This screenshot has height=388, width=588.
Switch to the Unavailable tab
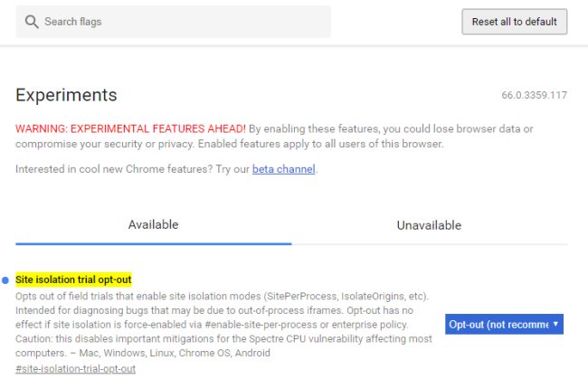click(429, 225)
